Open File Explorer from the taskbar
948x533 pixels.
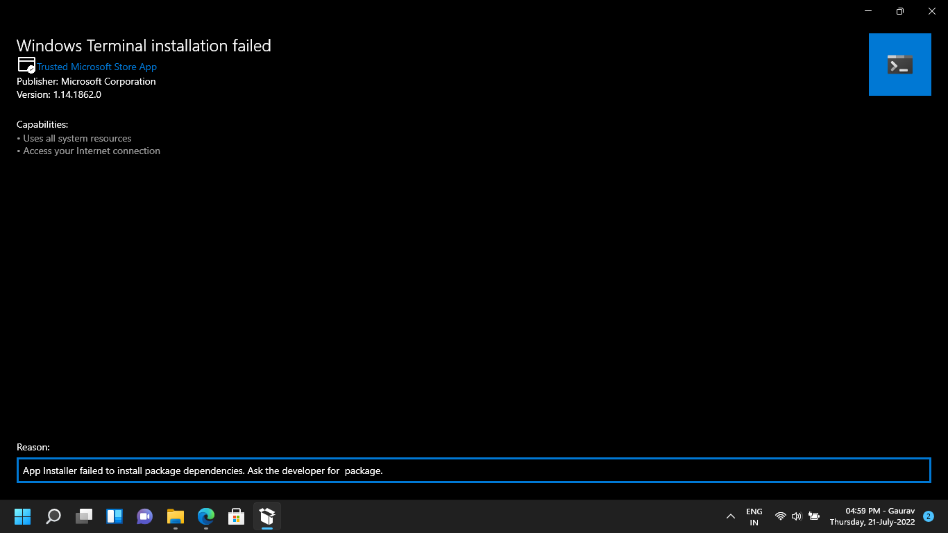tap(175, 516)
